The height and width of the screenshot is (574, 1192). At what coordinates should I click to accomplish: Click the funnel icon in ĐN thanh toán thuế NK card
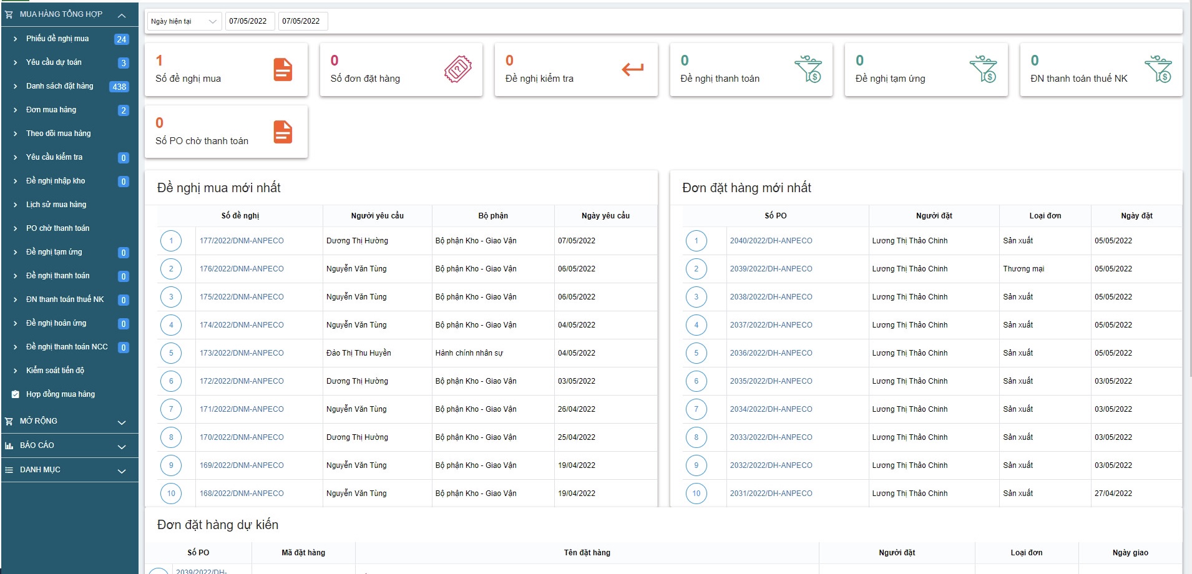coord(1158,69)
